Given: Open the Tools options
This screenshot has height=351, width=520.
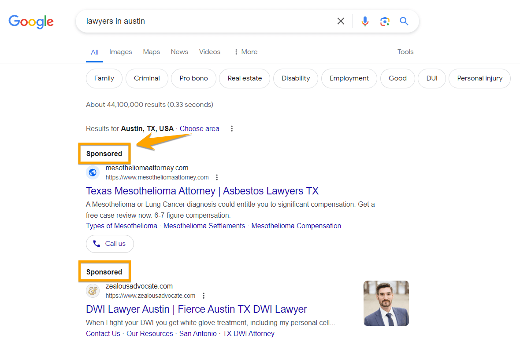Looking at the screenshot, I should (x=405, y=52).
